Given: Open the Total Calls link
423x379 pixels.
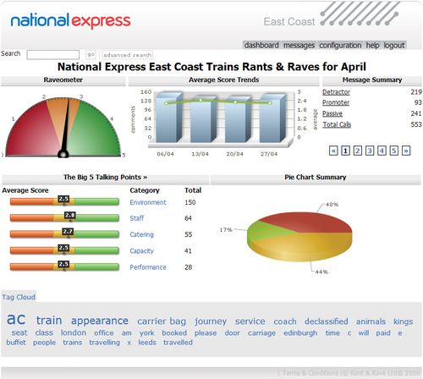Looking at the screenshot, I should click(337, 124).
